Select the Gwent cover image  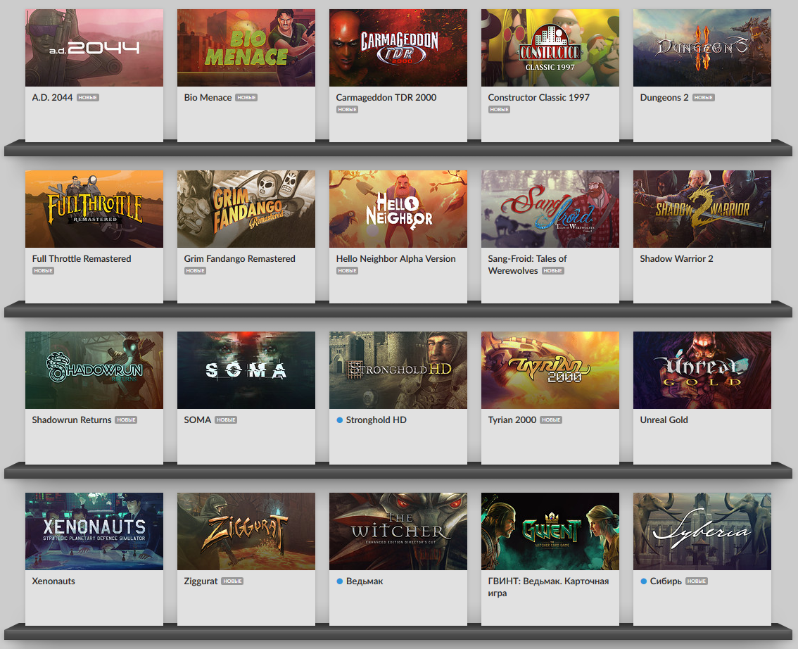tap(550, 531)
